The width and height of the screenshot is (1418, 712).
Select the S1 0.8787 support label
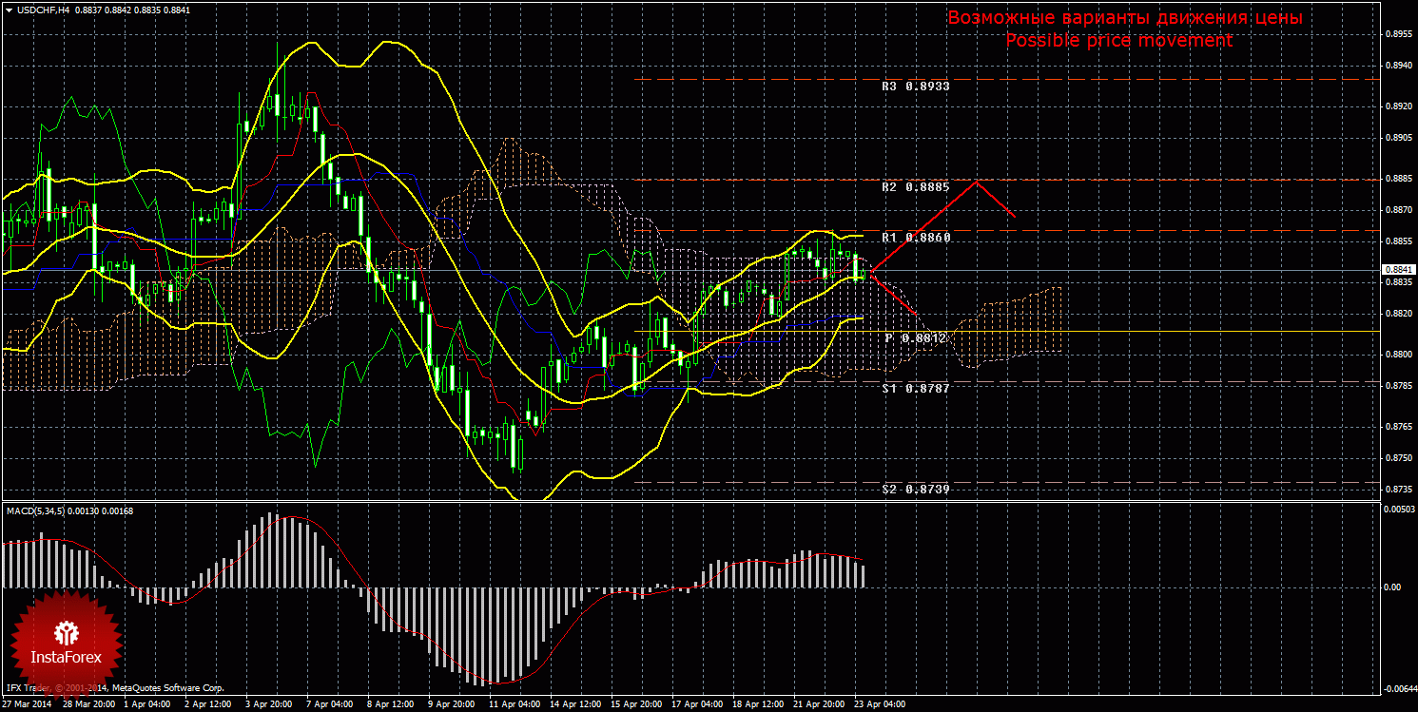[x=915, y=388]
